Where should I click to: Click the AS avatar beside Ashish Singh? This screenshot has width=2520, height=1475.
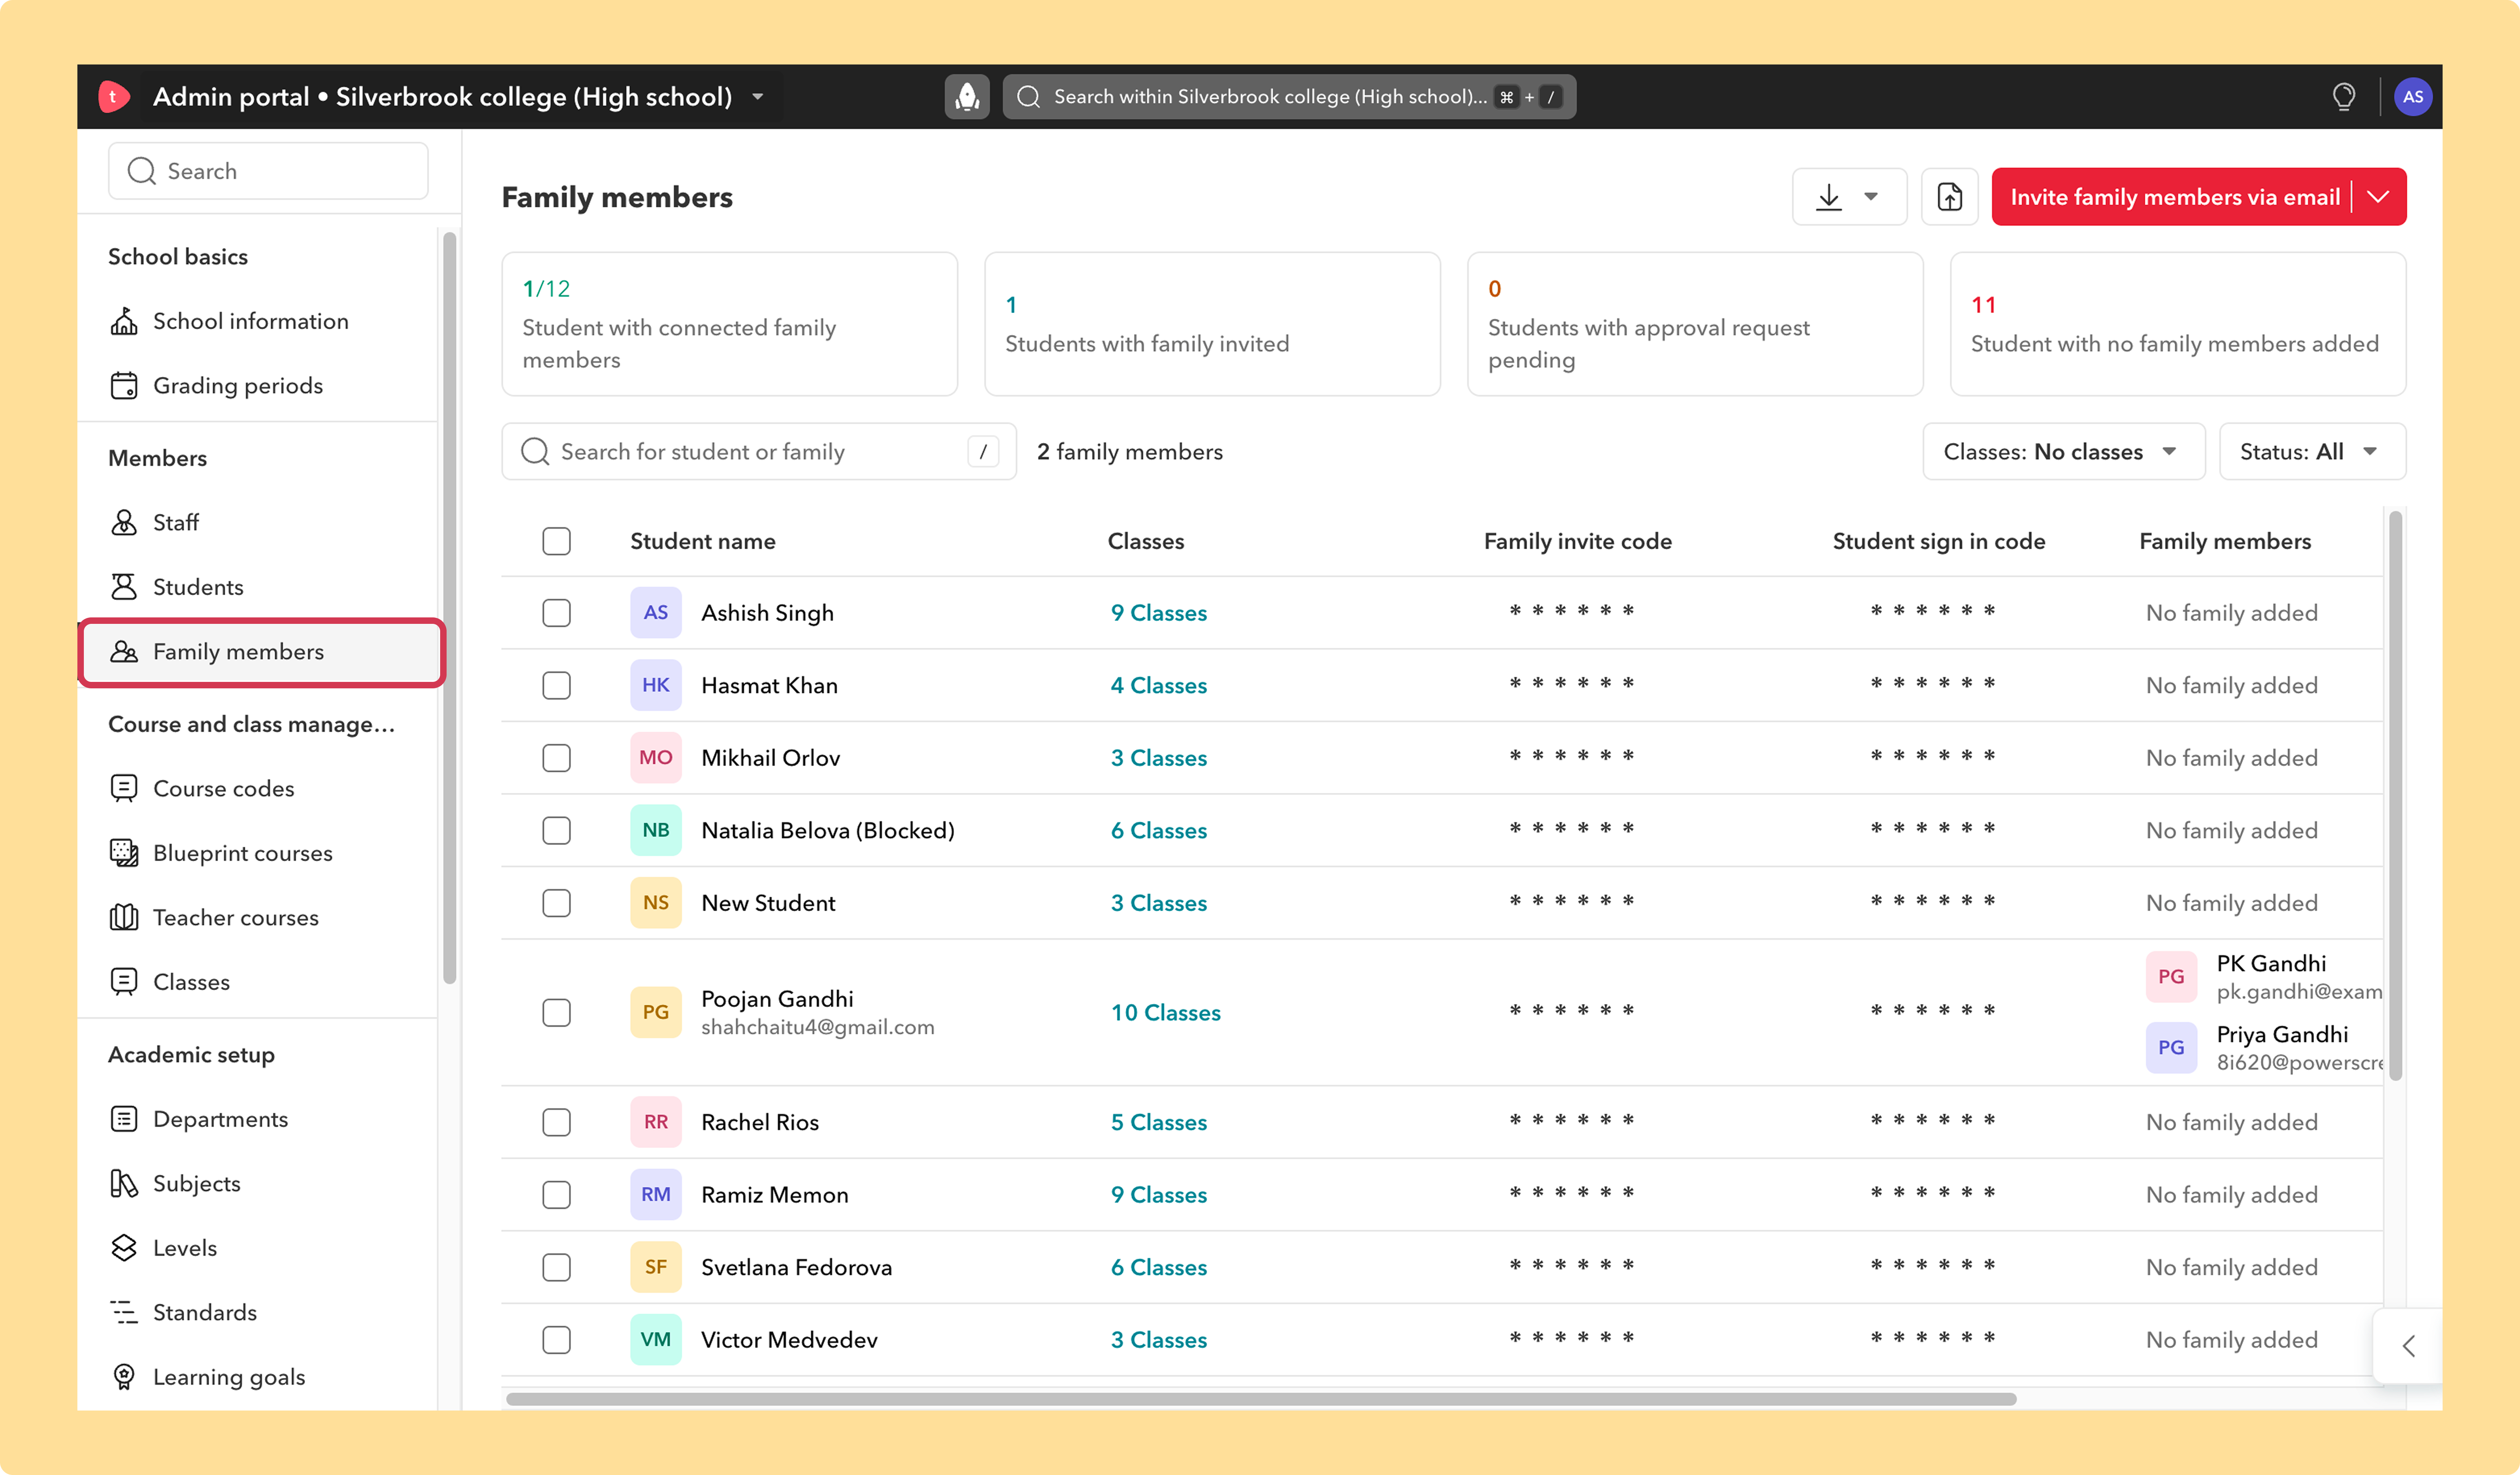coord(656,613)
